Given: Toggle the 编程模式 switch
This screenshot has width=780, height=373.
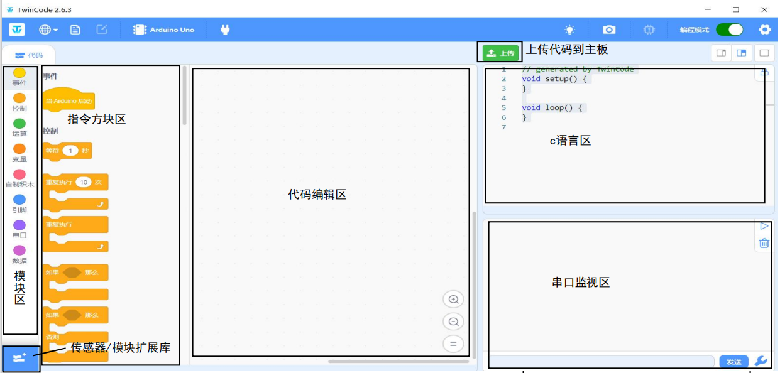Looking at the screenshot, I should pyautogui.click(x=729, y=30).
